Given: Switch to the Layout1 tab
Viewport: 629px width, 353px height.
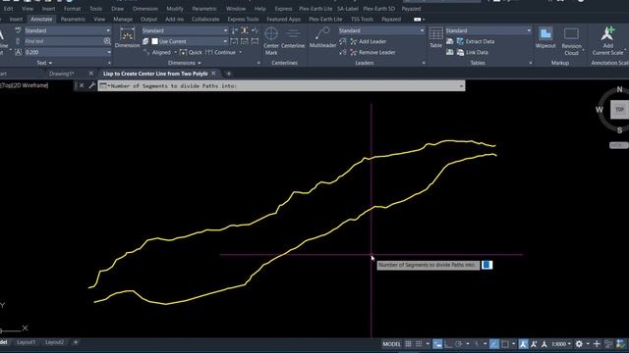Looking at the screenshot, I should coord(27,342).
